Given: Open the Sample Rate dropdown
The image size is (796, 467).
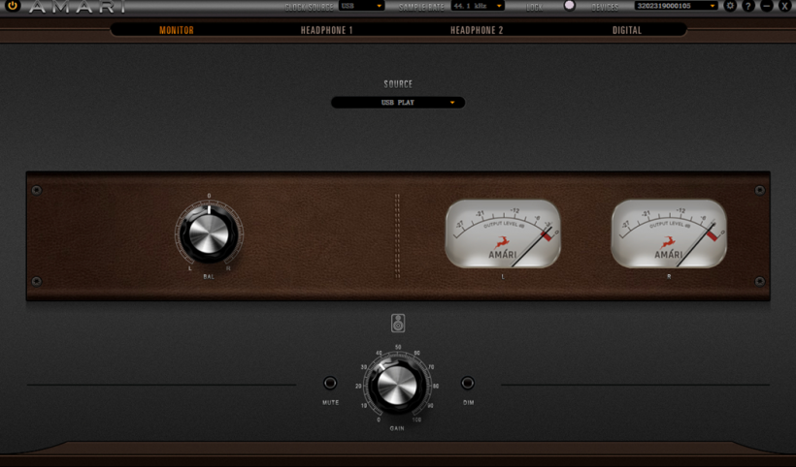Looking at the screenshot, I should (478, 6).
